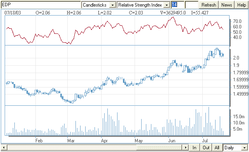This screenshot has height=152, width=249.
Task: Select the period field showing 14
Action: (x=177, y=5)
